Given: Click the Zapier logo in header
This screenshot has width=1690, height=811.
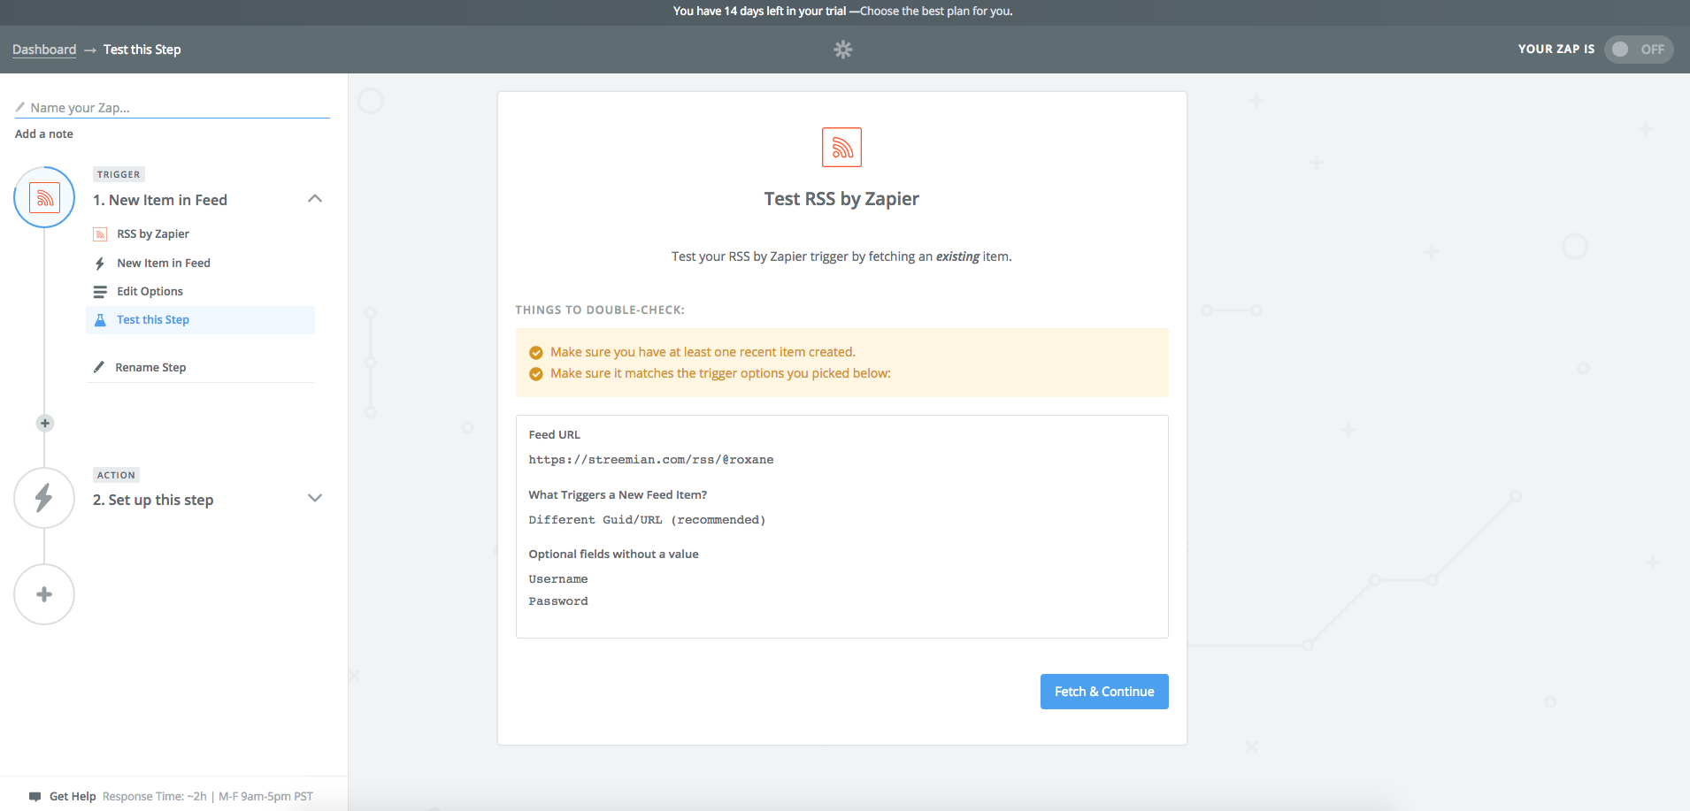Looking at the screenshot, I should click(x=843, y=50).
